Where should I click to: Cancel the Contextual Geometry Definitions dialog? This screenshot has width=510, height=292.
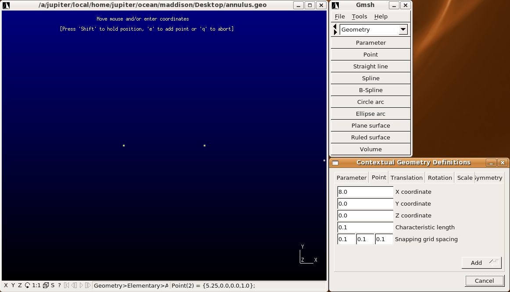[x=484, y=281]
